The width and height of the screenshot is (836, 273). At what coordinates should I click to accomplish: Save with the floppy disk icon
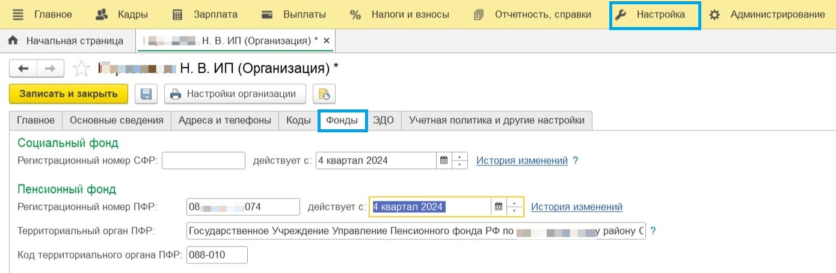(x=146, y=94)
